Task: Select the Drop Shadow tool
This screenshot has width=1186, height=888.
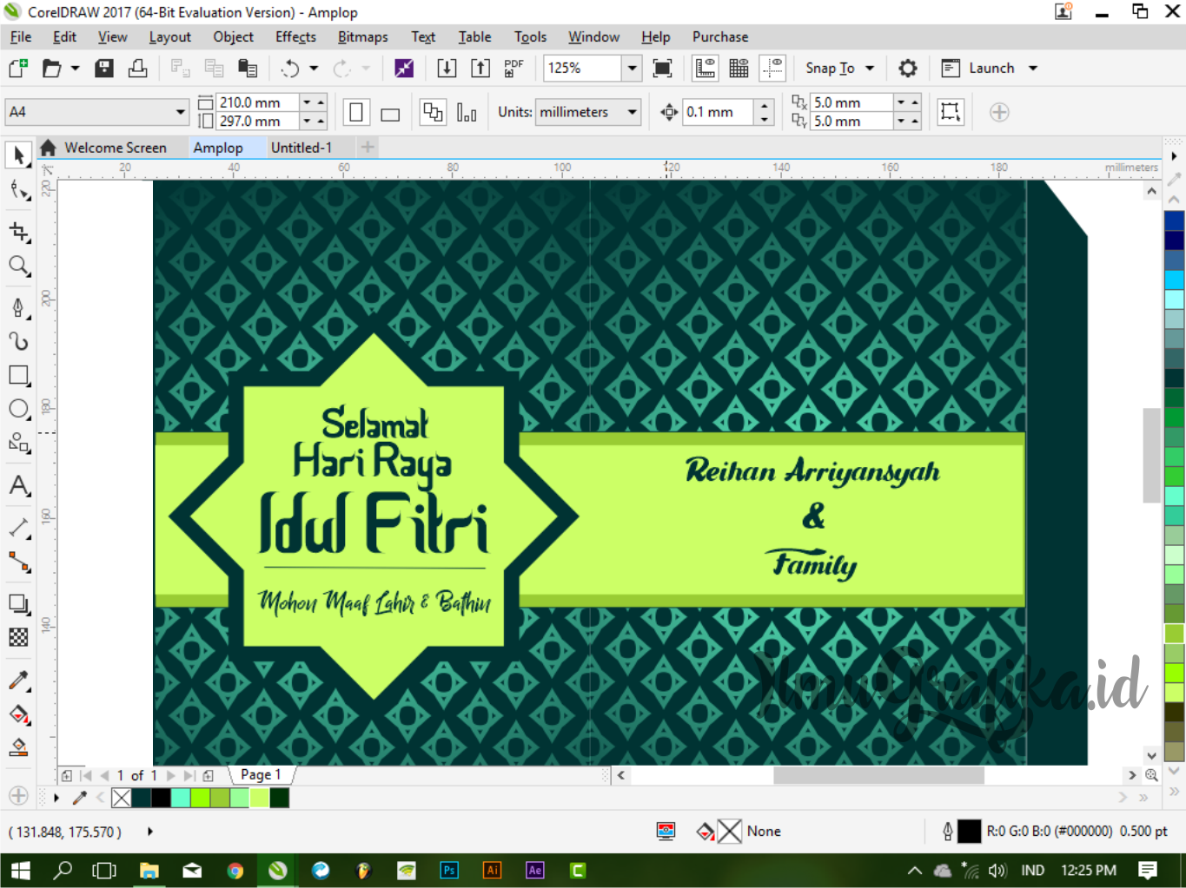Action: click(x=18, y=603)
